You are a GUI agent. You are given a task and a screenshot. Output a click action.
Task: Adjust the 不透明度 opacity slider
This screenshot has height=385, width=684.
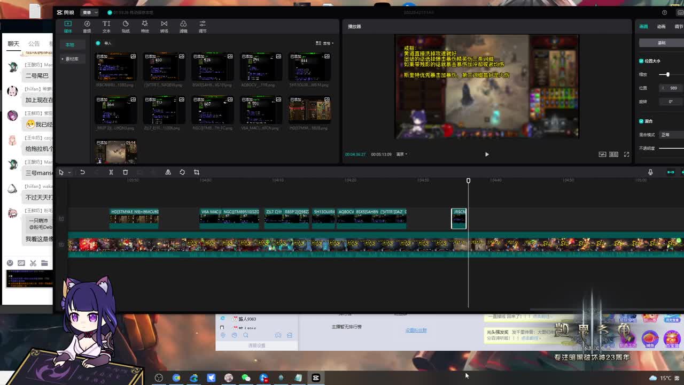tap(671, 148)
